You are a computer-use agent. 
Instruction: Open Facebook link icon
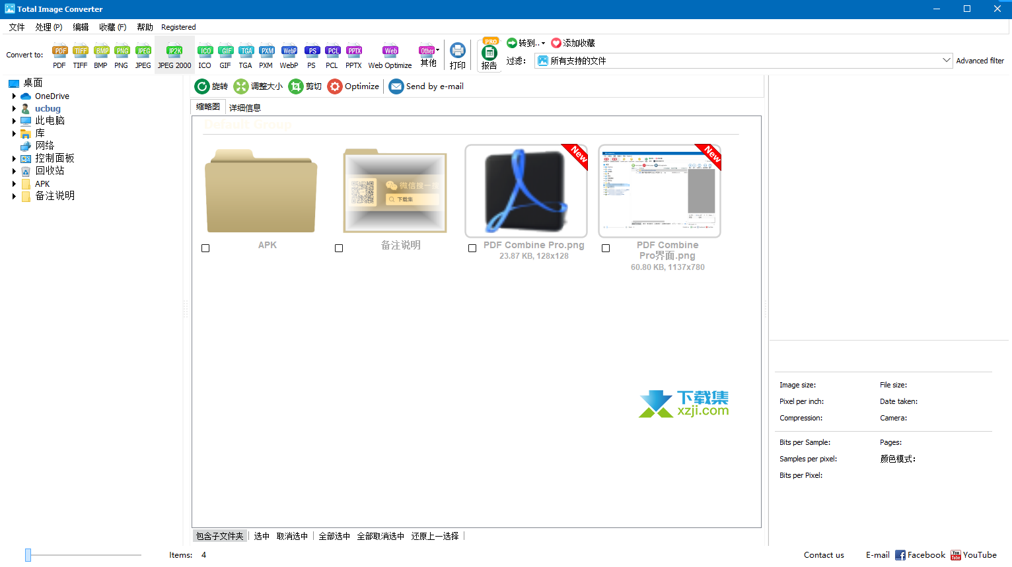900,555
